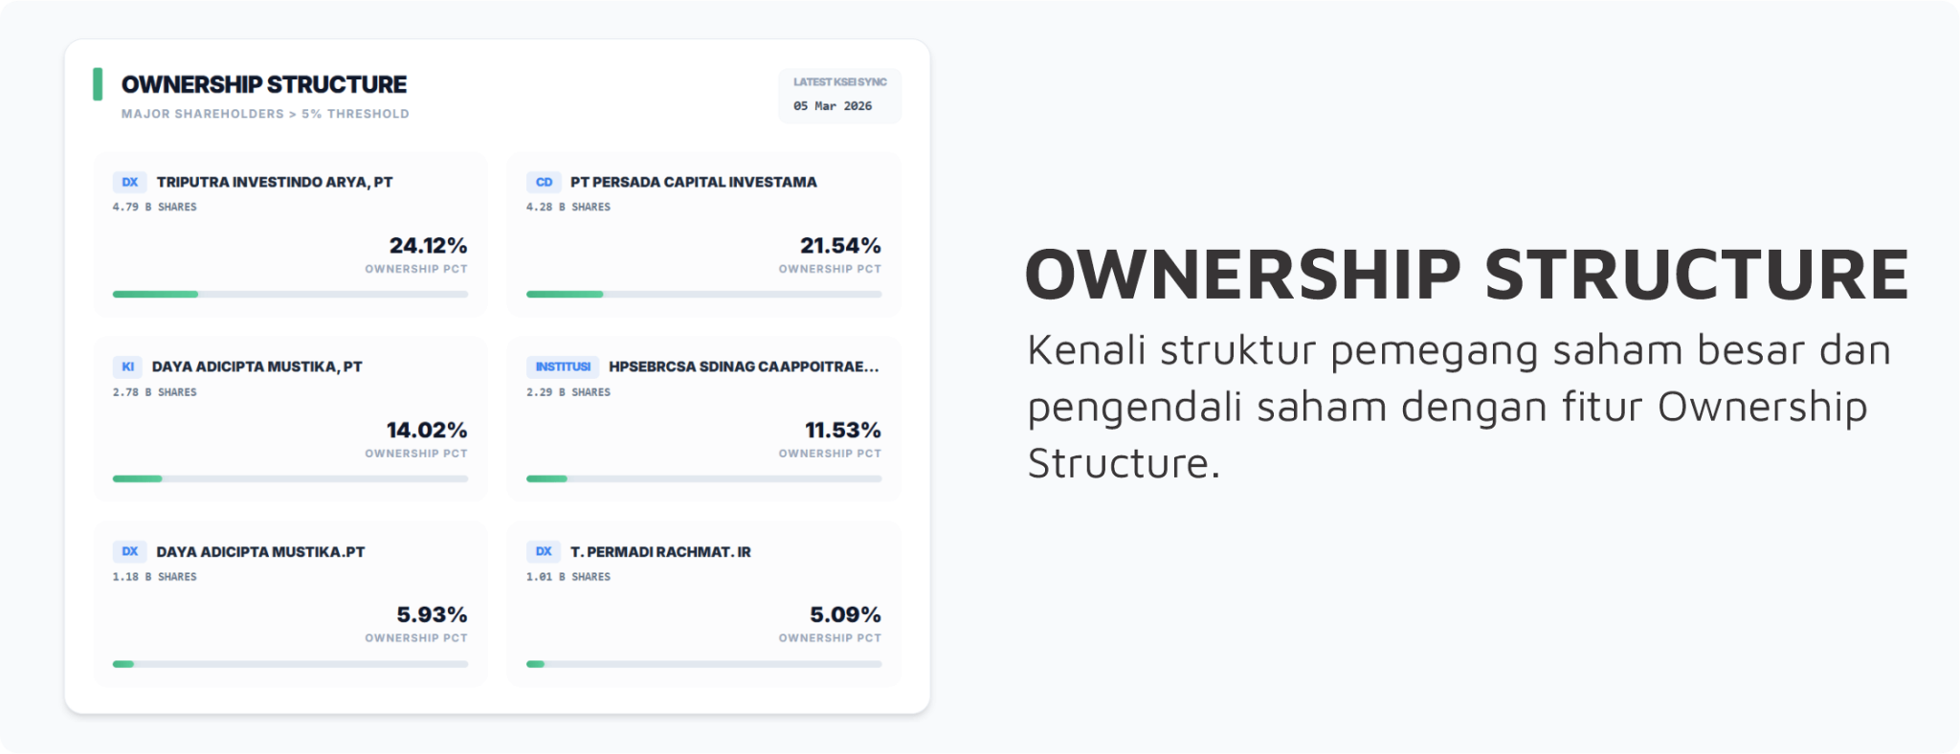Switch to the Ownership Structure heading
The height and width of the screenshot is (754, 1960).
[263, 84]
